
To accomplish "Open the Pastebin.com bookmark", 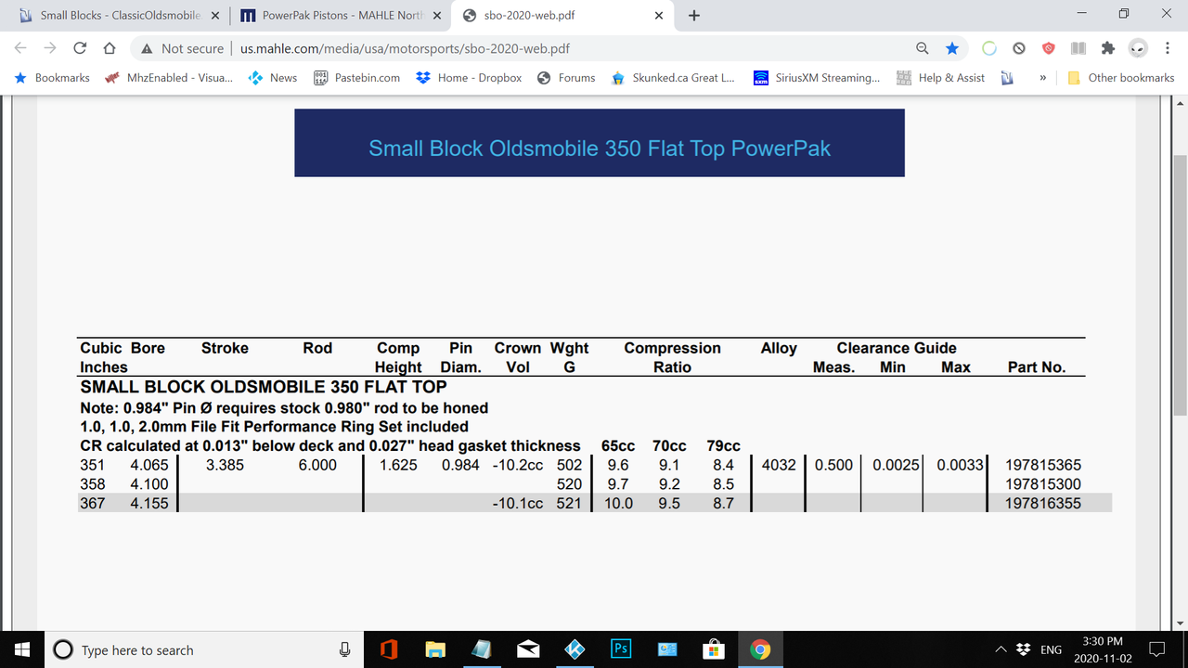I will (x=356, y=78).
